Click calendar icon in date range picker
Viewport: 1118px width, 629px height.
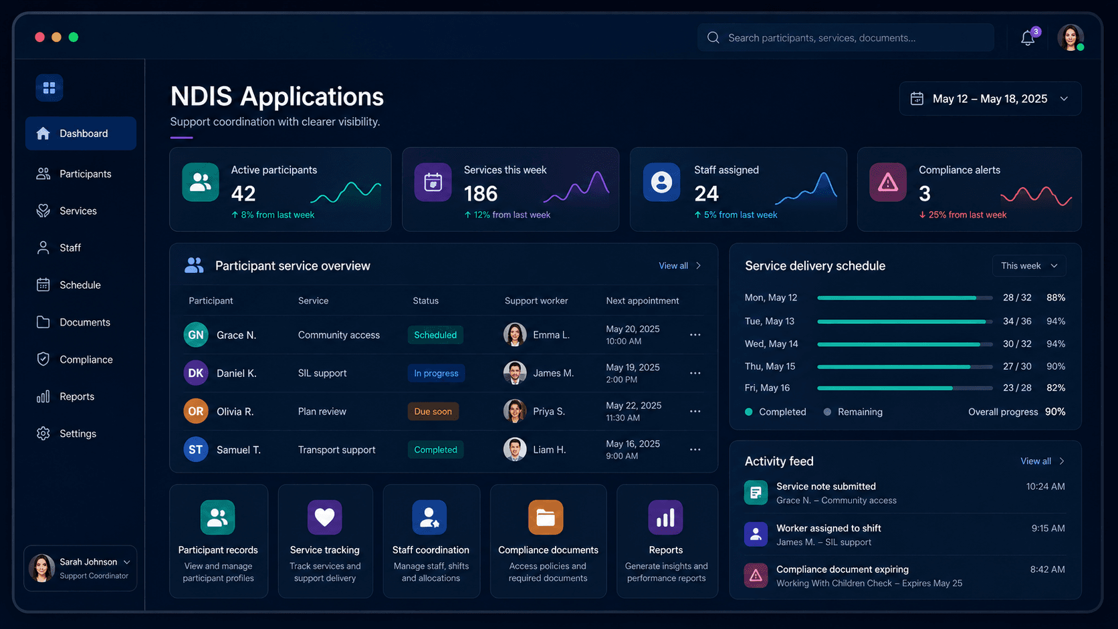tap(917, 99)
